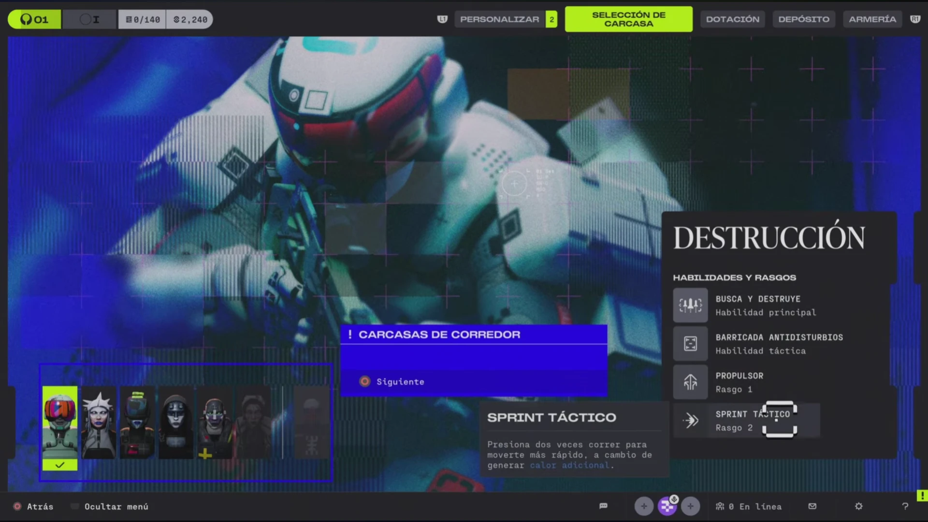Click the left add squad member plus

click(x=644, y=506)
